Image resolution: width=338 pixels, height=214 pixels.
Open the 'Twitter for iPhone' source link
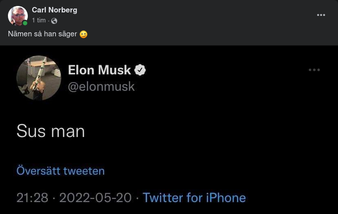194,198
